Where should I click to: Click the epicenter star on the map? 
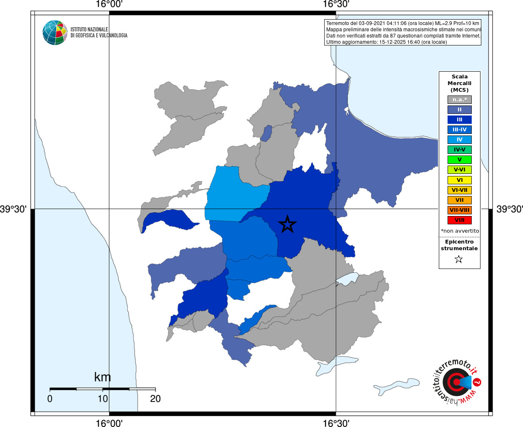click(287, 224)
